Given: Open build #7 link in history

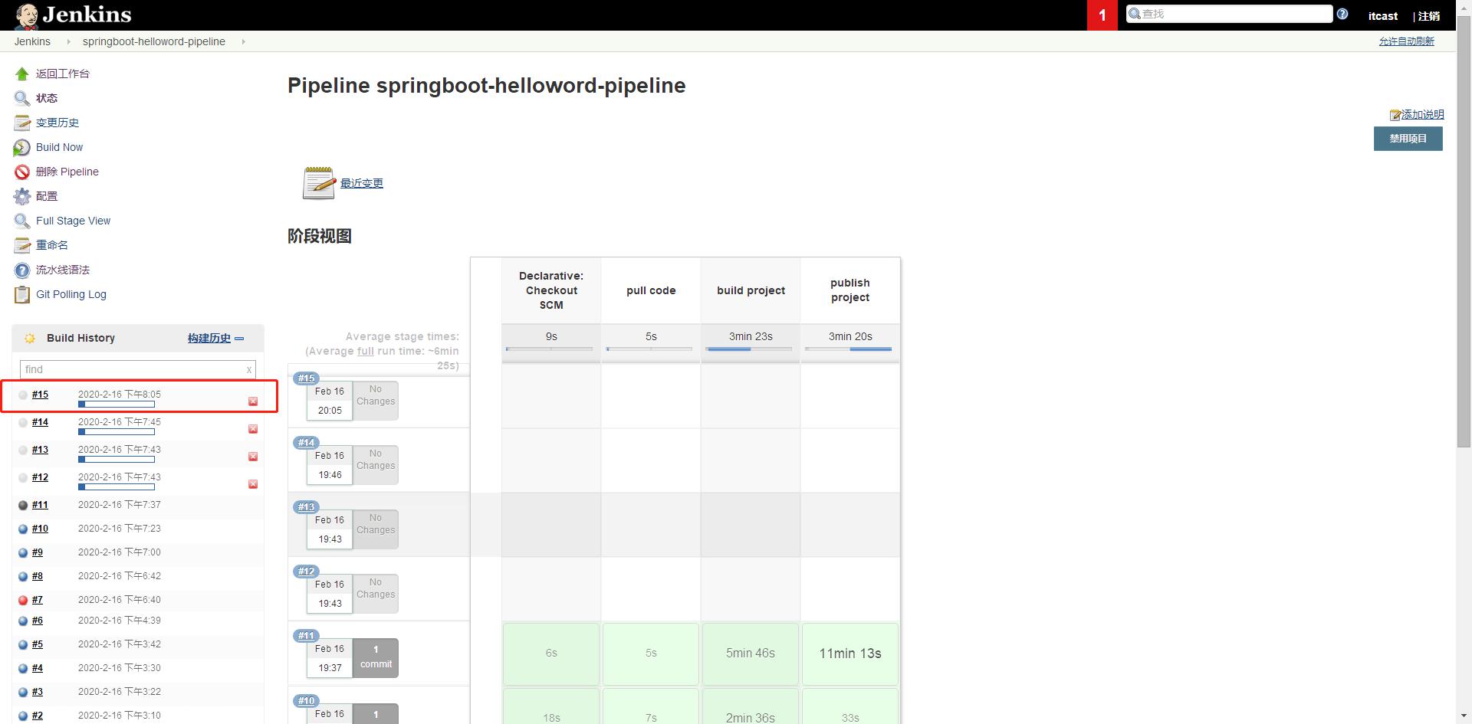Looking at the screenshot, I should [x=38, y=601].
